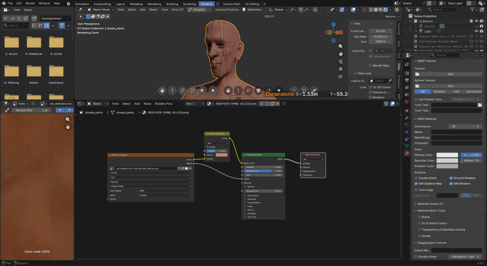Switch to UV Editing workspace tab
Image resolution: width=487 pixels, height=266 pixels.
tap(252, 4)
